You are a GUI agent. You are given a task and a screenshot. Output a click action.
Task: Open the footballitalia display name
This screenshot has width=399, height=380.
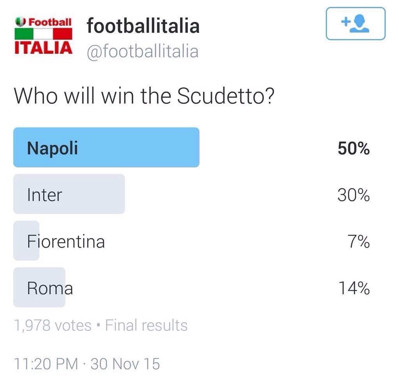pyautogui.click(x=143, y=26)
